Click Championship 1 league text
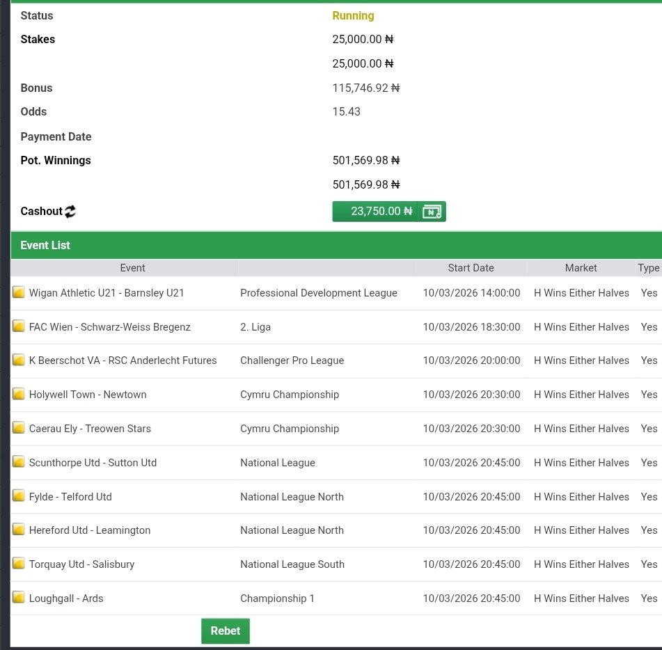The width and height of the screenshot is (662, 650). point(277,599)
